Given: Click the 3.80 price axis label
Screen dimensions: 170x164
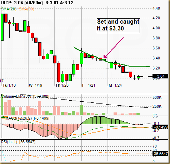Looking at the screenshot, I should (x=156, y=38).
